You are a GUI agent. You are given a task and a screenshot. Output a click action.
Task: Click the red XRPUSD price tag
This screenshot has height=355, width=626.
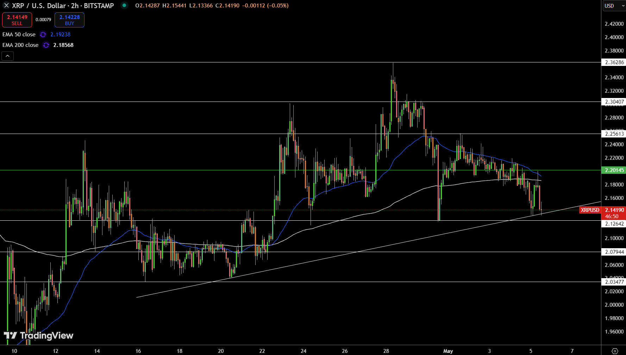click(590, 210)
